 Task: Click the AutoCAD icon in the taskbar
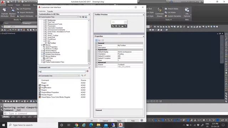tap(120, 125)
